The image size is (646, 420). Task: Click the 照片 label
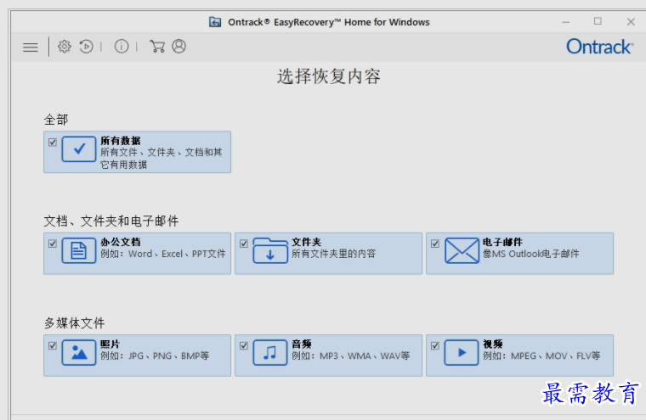click(x=110, y=344)
